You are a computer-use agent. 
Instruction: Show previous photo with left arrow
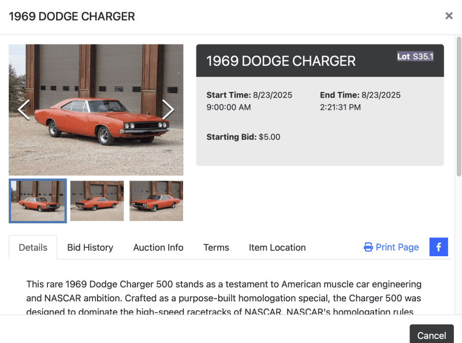coord(24,109)
